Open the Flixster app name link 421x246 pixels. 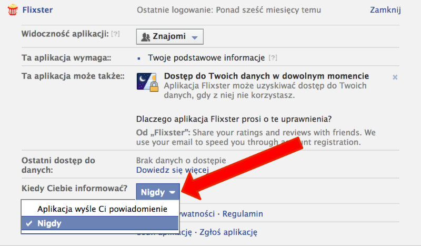[37, 10]
